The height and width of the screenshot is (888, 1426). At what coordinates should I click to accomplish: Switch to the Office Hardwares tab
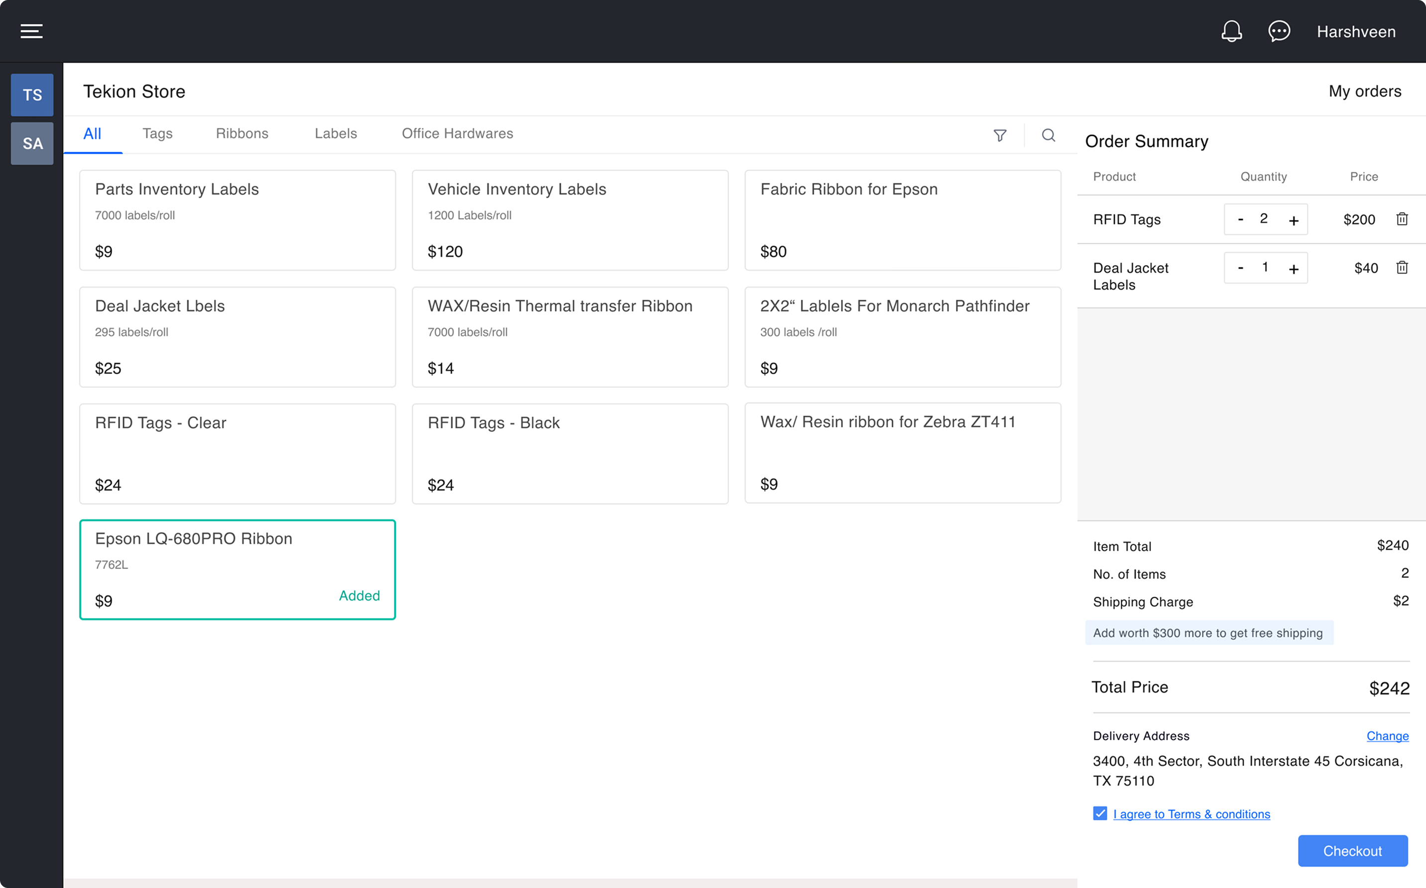pyautogui.click(x=457, y=134)
